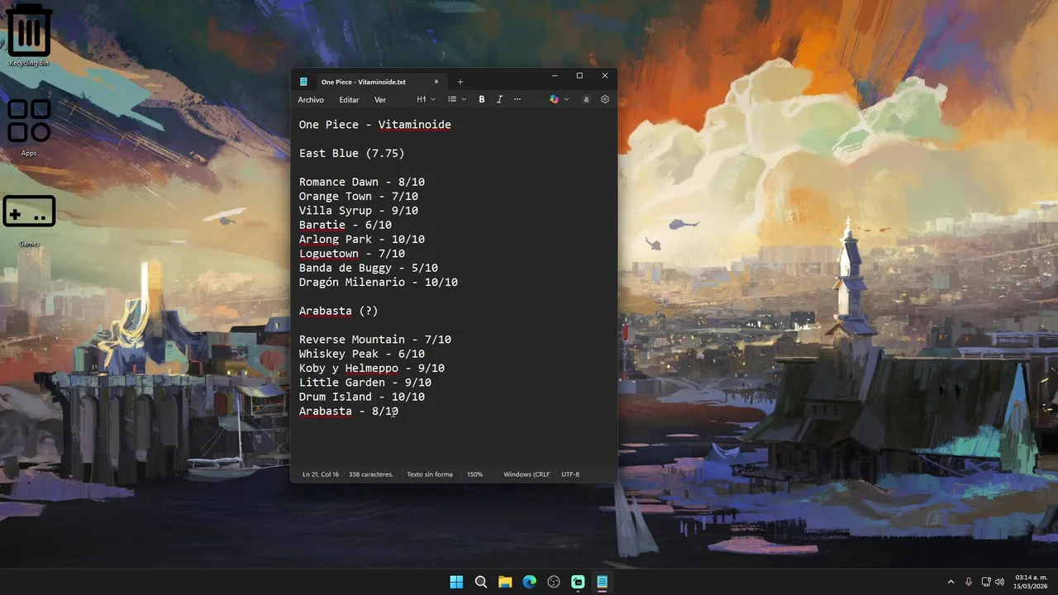Click the Loguetown - 7/10 line

352,254
